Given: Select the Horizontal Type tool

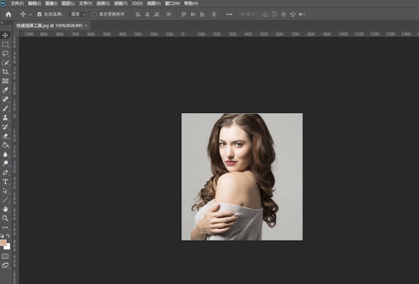Looking at the screenshot, I should (x=5, y=182).
